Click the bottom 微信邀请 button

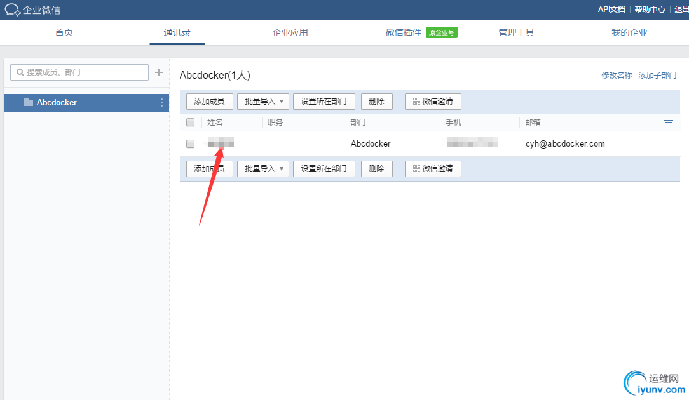coord(433,169)
